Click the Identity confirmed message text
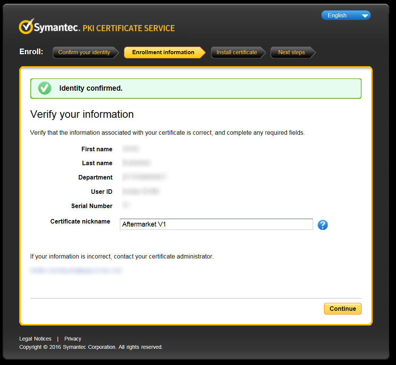The height and width of the screenshot is (365, 396). pyautogui.click(x=91, y=88)
